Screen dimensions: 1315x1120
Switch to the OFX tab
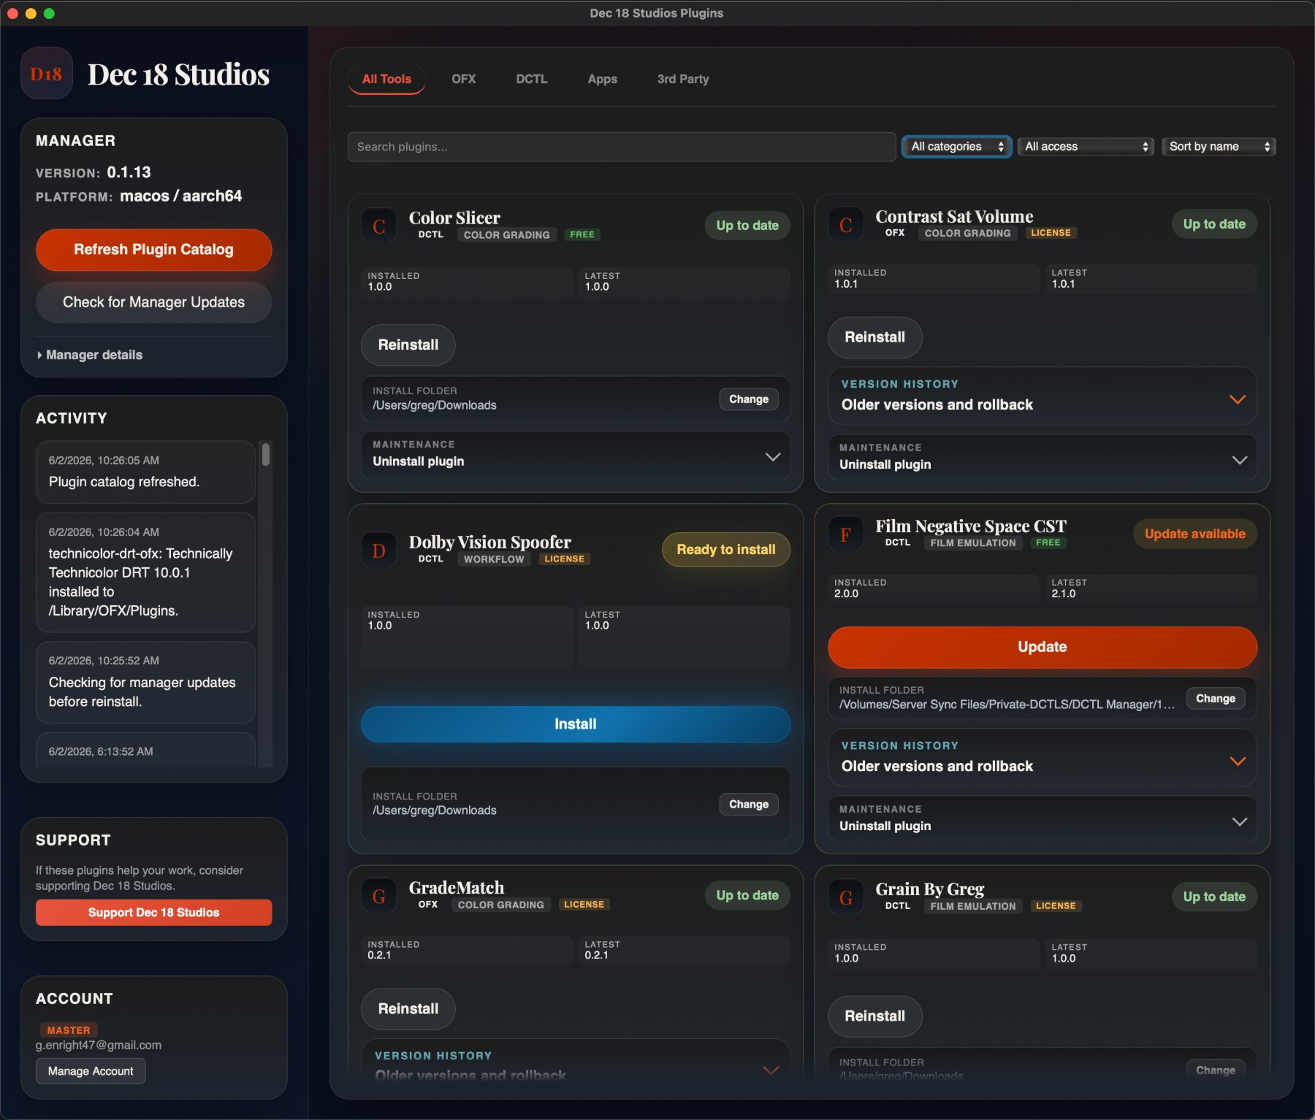click(x=463, y=79)
